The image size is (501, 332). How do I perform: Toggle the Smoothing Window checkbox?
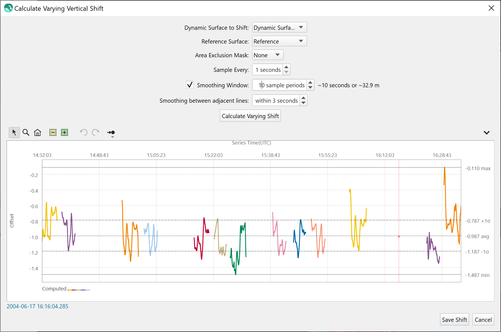pos(190,85)
